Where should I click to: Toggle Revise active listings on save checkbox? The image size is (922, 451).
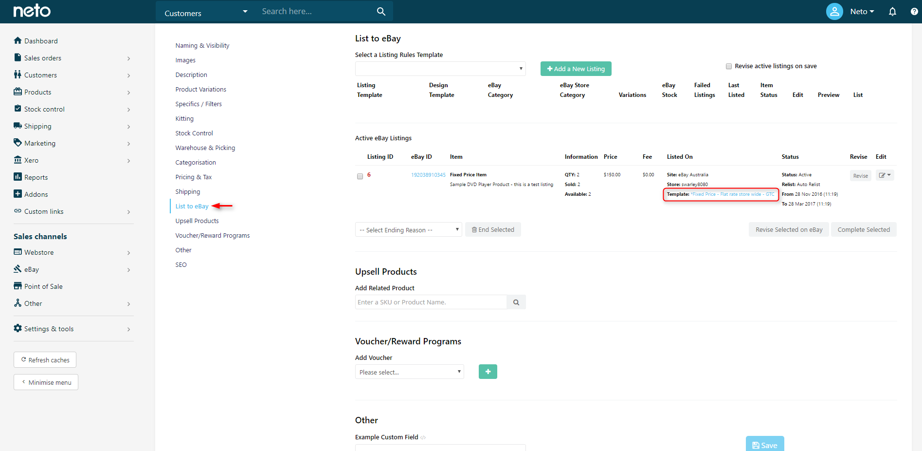[x=729, y=66]
